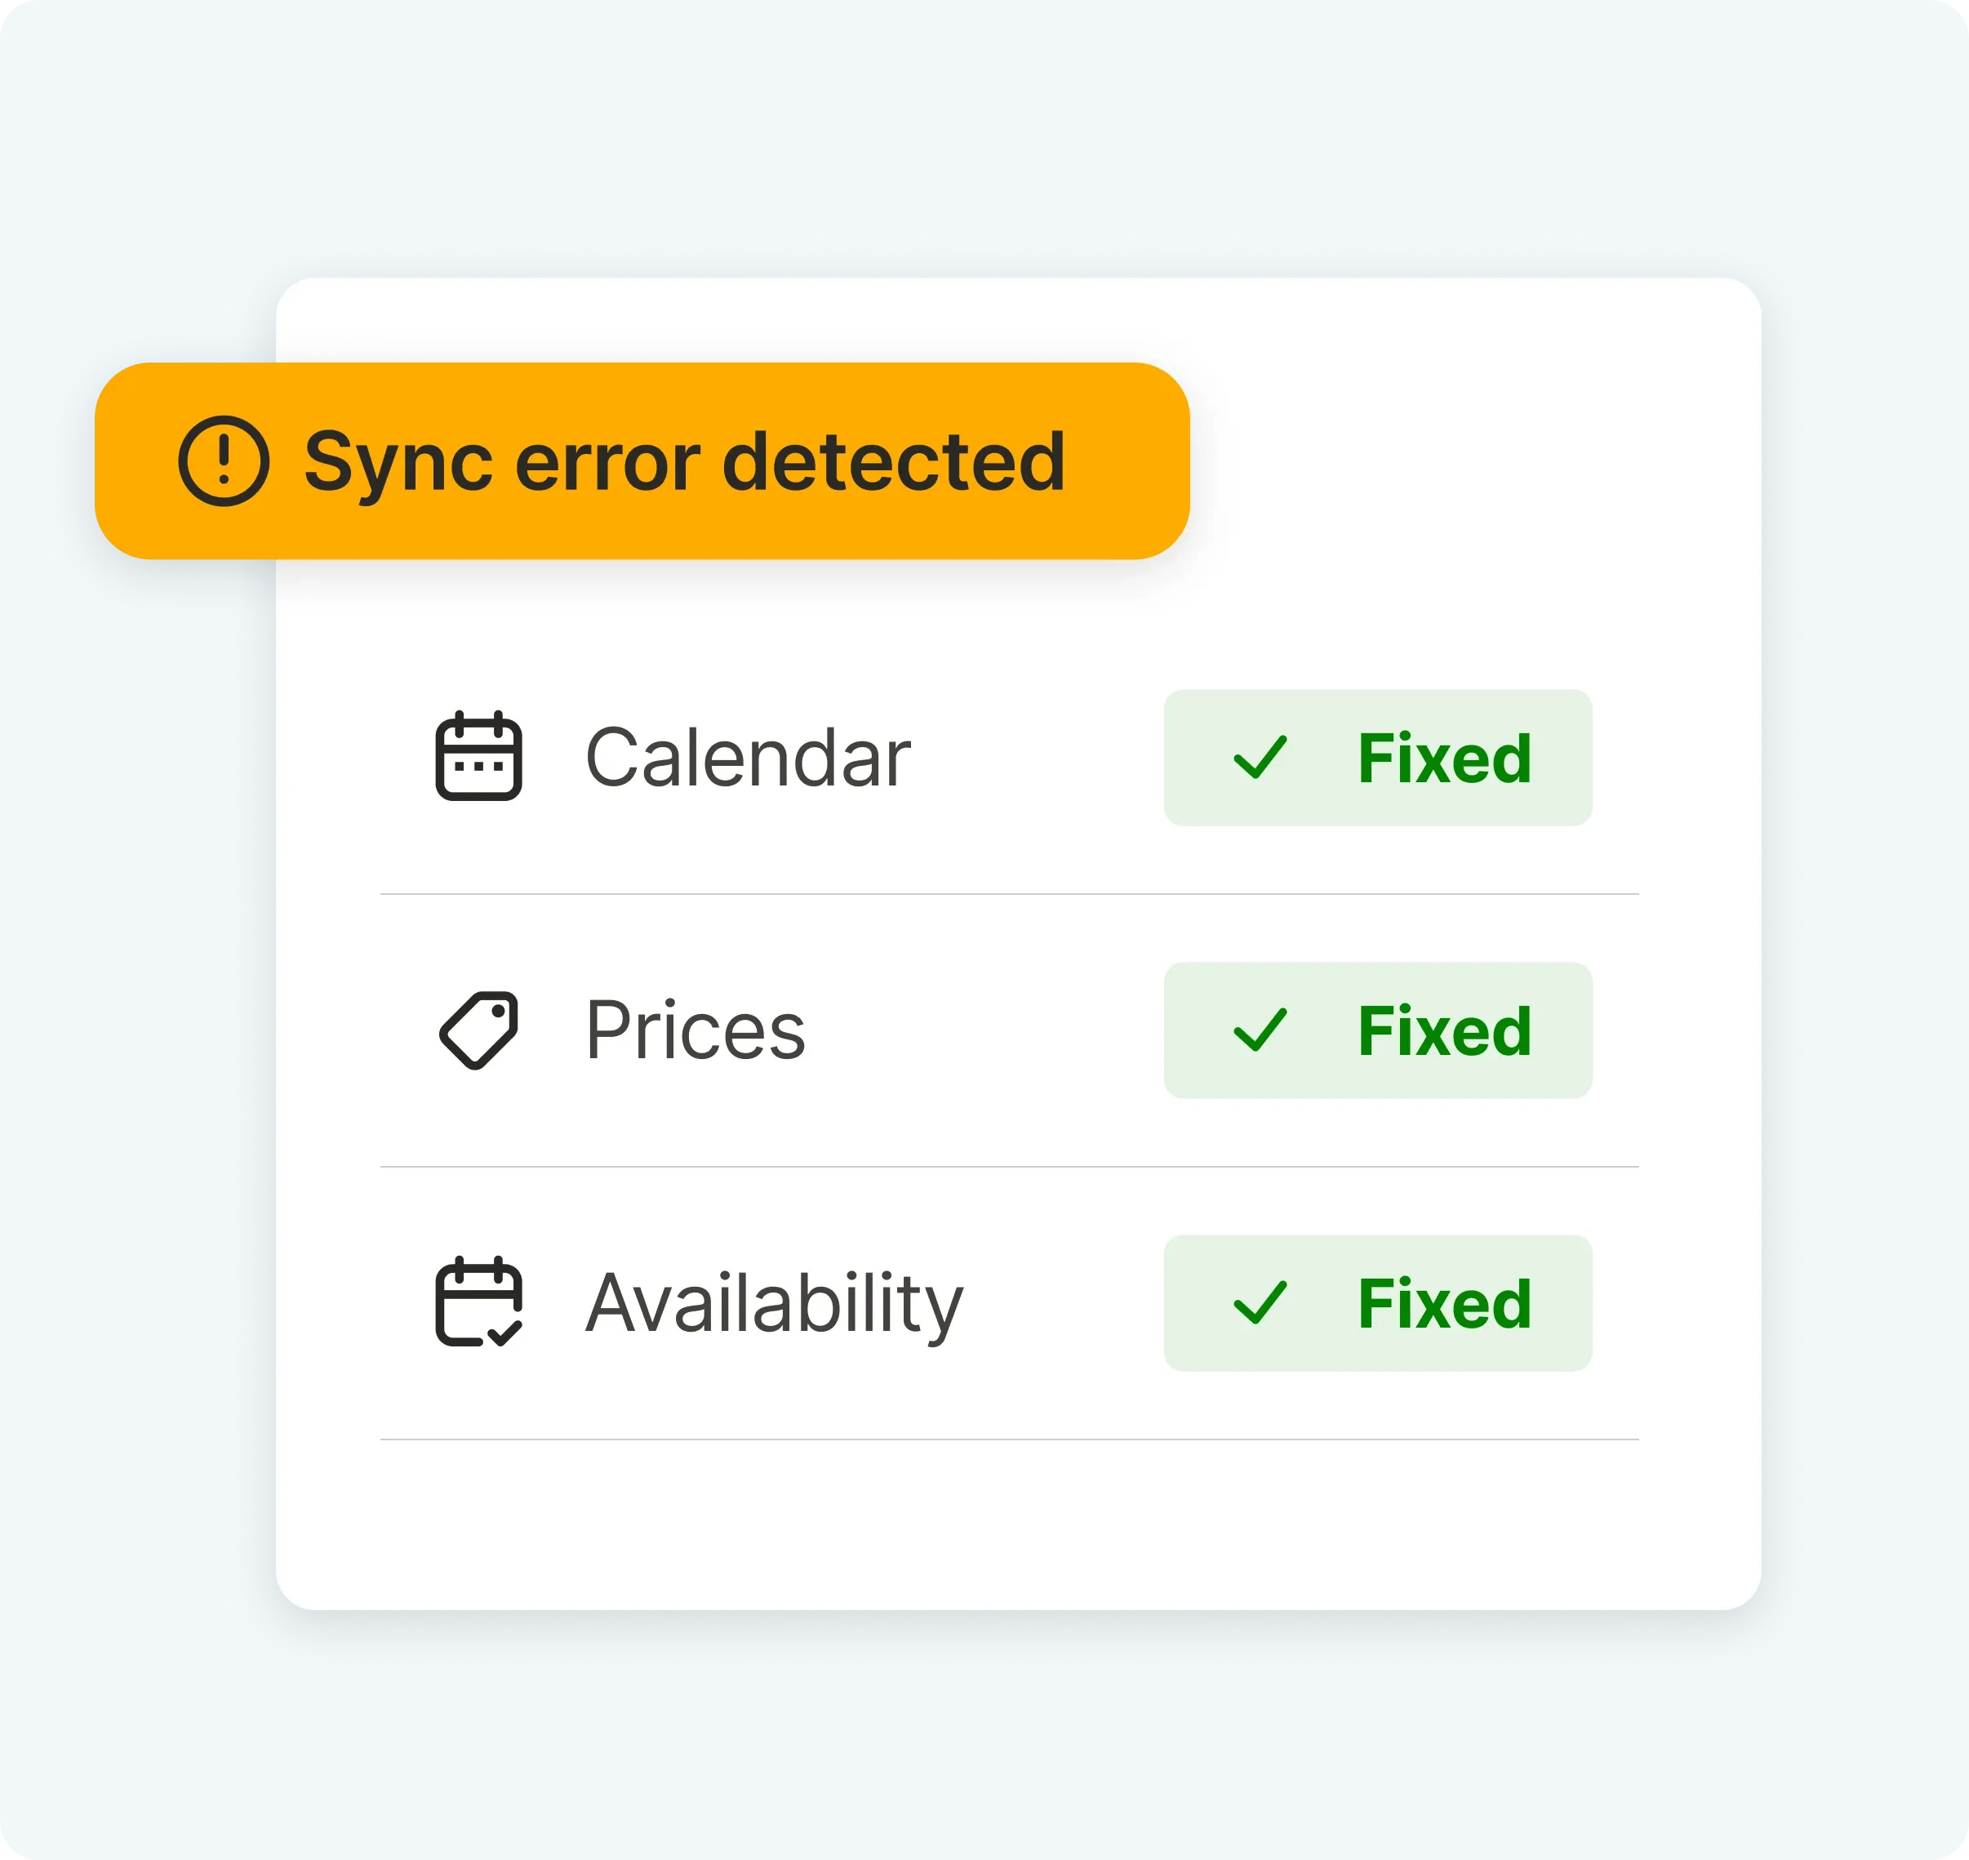Image resolution: width=1969 pixels, height=1860 pixels.
Task: Click the availability calendar-check icon
Action: [479, 1302]
